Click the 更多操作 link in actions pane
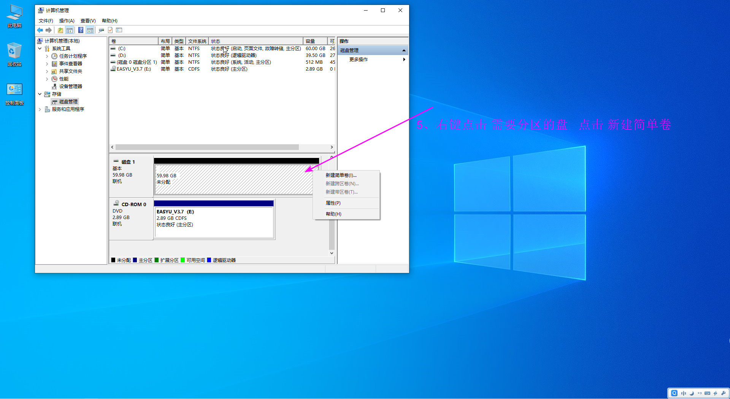 tap(358, 60)
